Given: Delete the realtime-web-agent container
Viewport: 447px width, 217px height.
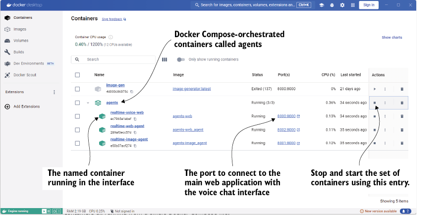Looking at the screenshot, I should (x=402, y=130).
